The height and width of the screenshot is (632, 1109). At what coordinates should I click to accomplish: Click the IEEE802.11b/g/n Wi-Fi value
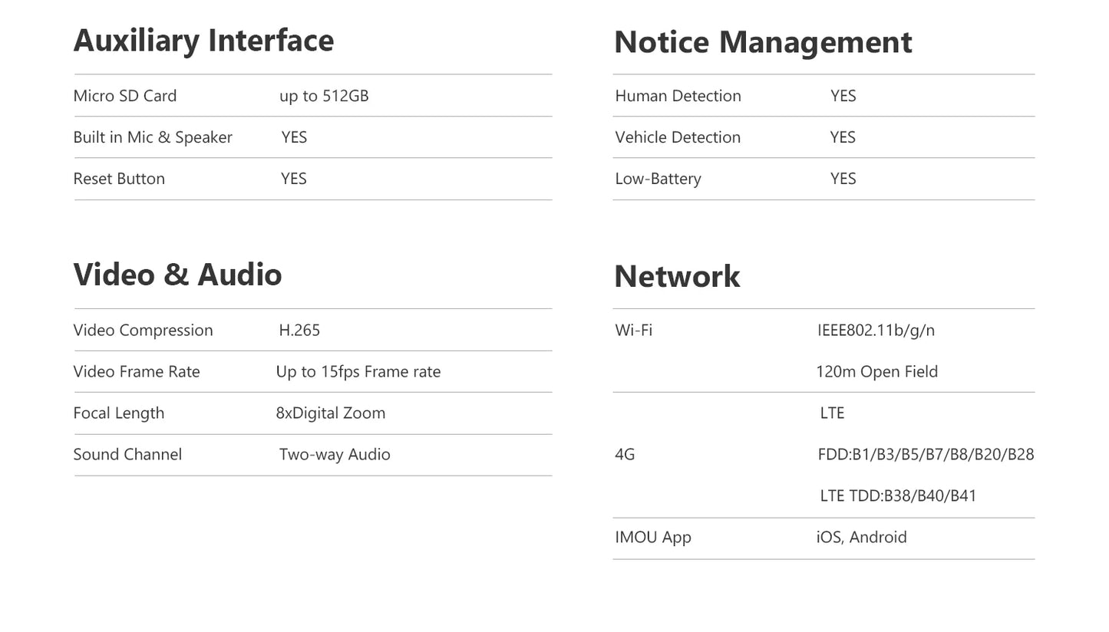click(876, 331)
